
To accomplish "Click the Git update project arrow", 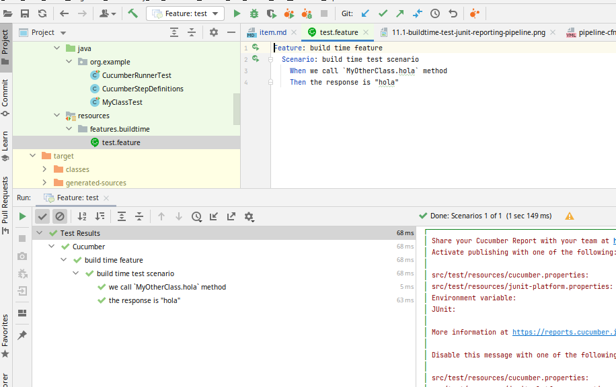I will pyautogui.click(x=365, y=13).
